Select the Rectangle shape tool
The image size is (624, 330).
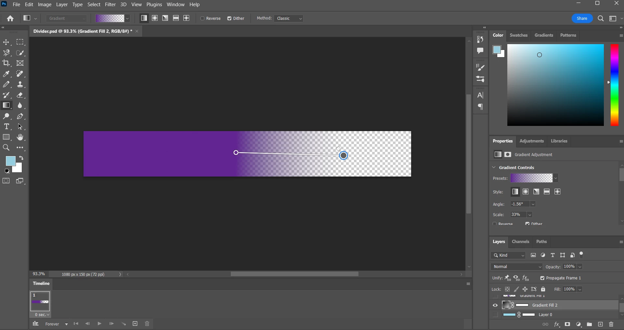6,137
